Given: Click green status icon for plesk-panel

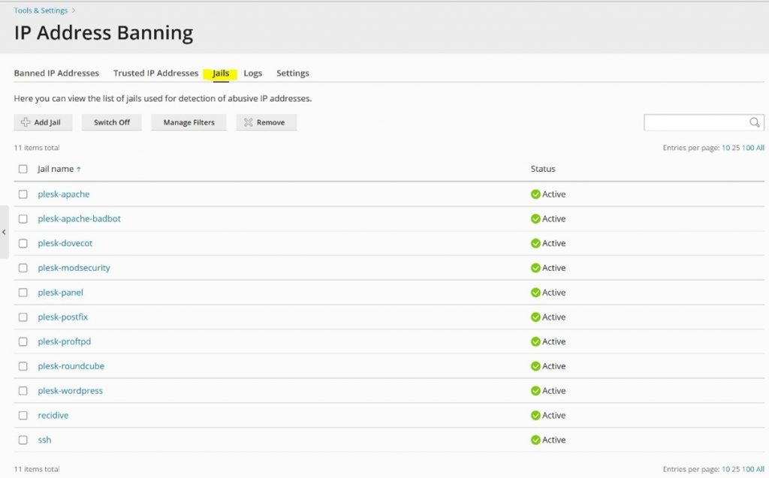Looking at the screenshot, I should [535, 293].
